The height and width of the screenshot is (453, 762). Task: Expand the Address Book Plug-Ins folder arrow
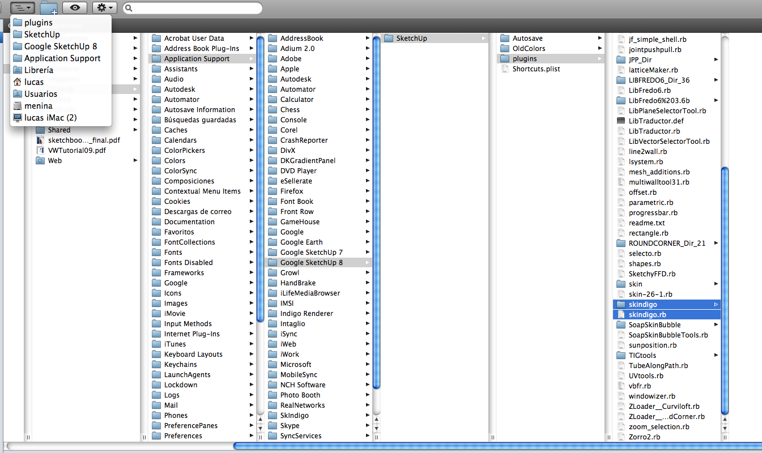point(252,49)
